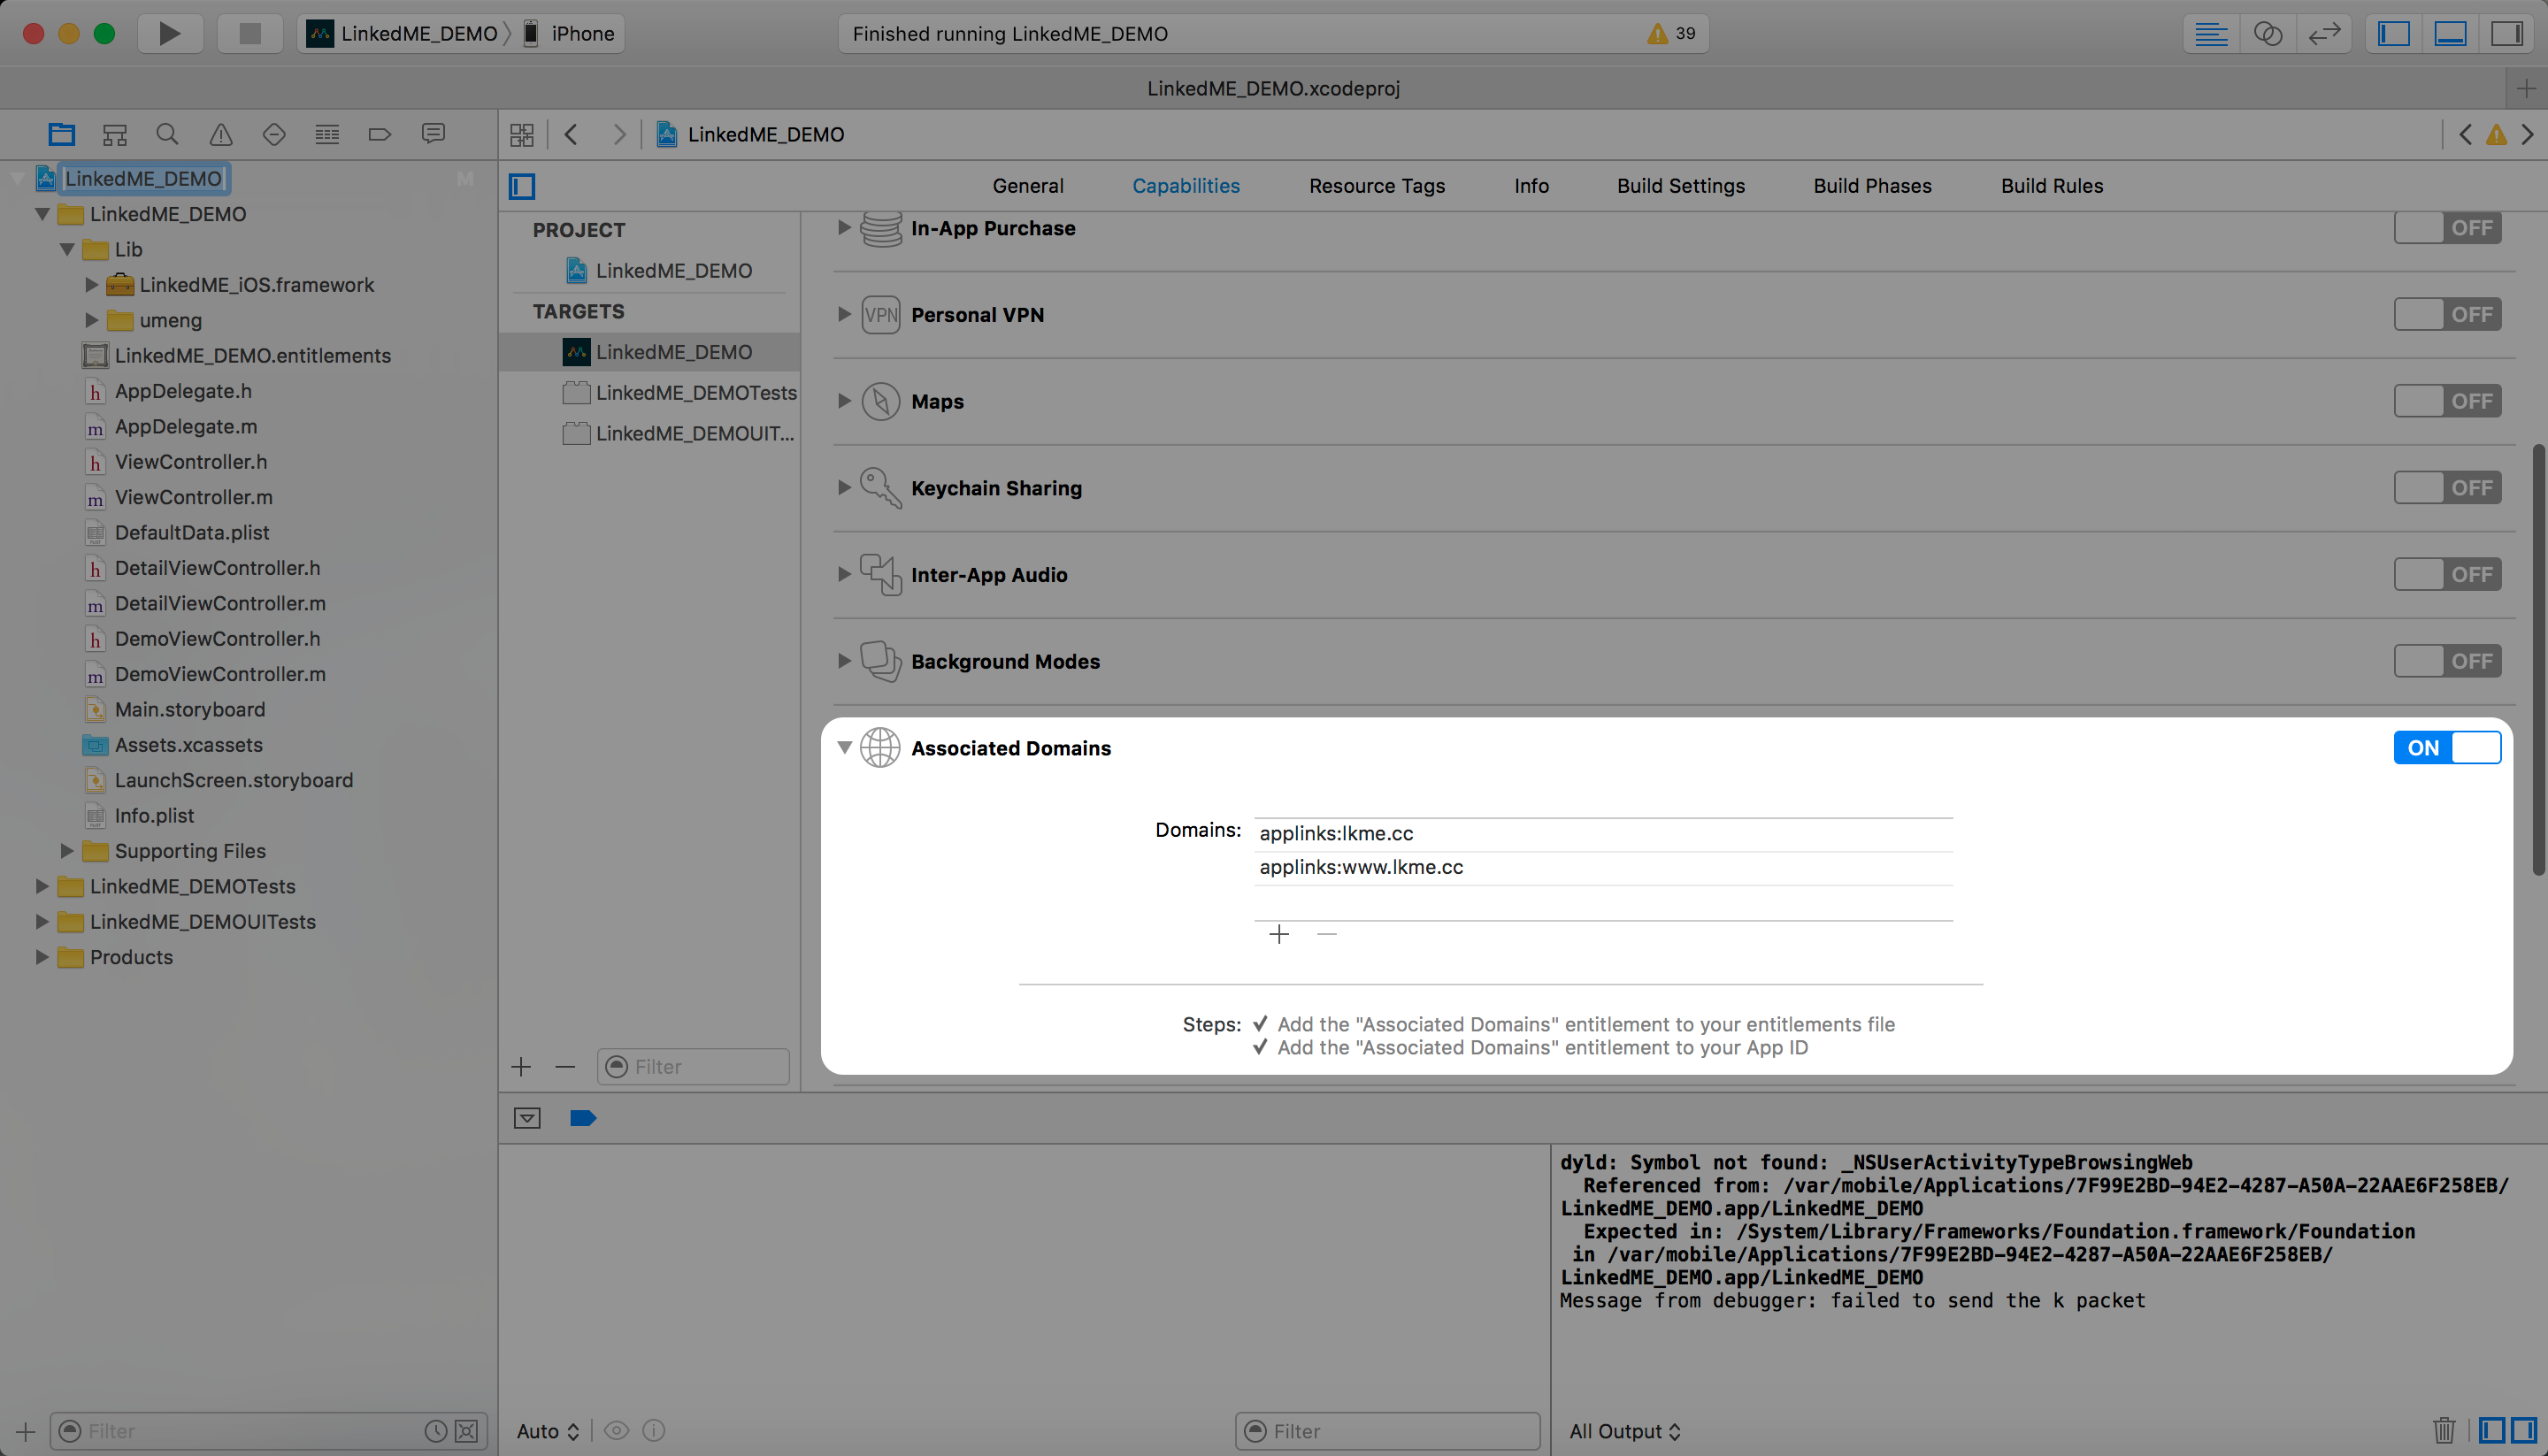This screenshot has width=2548, height=1456.
Task: Switch to the Info tab
Action: coord(1531,186)
